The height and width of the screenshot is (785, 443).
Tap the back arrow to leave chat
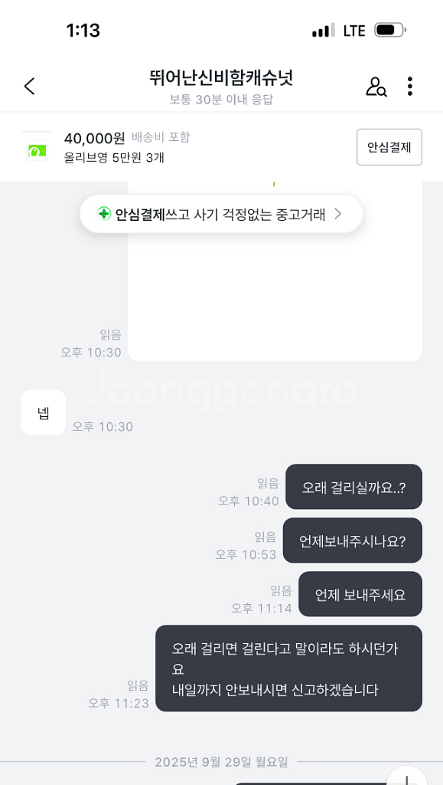click(x=29, y=86)
